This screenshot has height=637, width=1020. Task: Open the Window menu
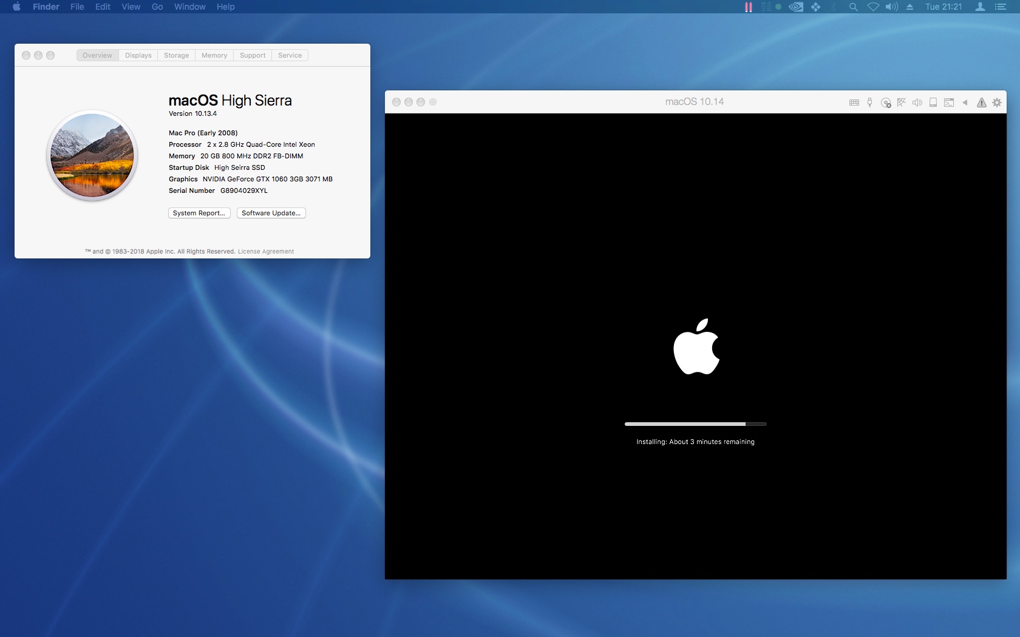point(190,7)
